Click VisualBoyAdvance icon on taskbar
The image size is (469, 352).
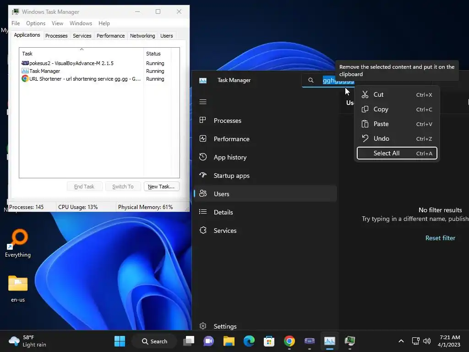(310, 341)
